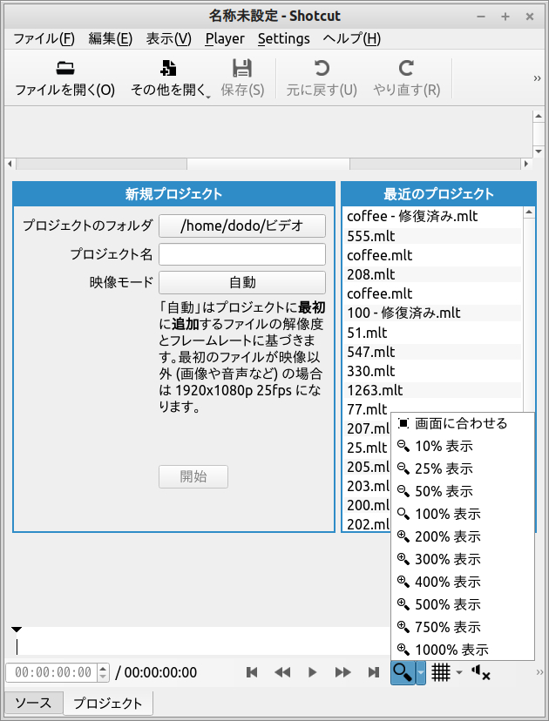Switch to the ソース tab
This screenshot has width=549, height=721.
pos(34,703)
